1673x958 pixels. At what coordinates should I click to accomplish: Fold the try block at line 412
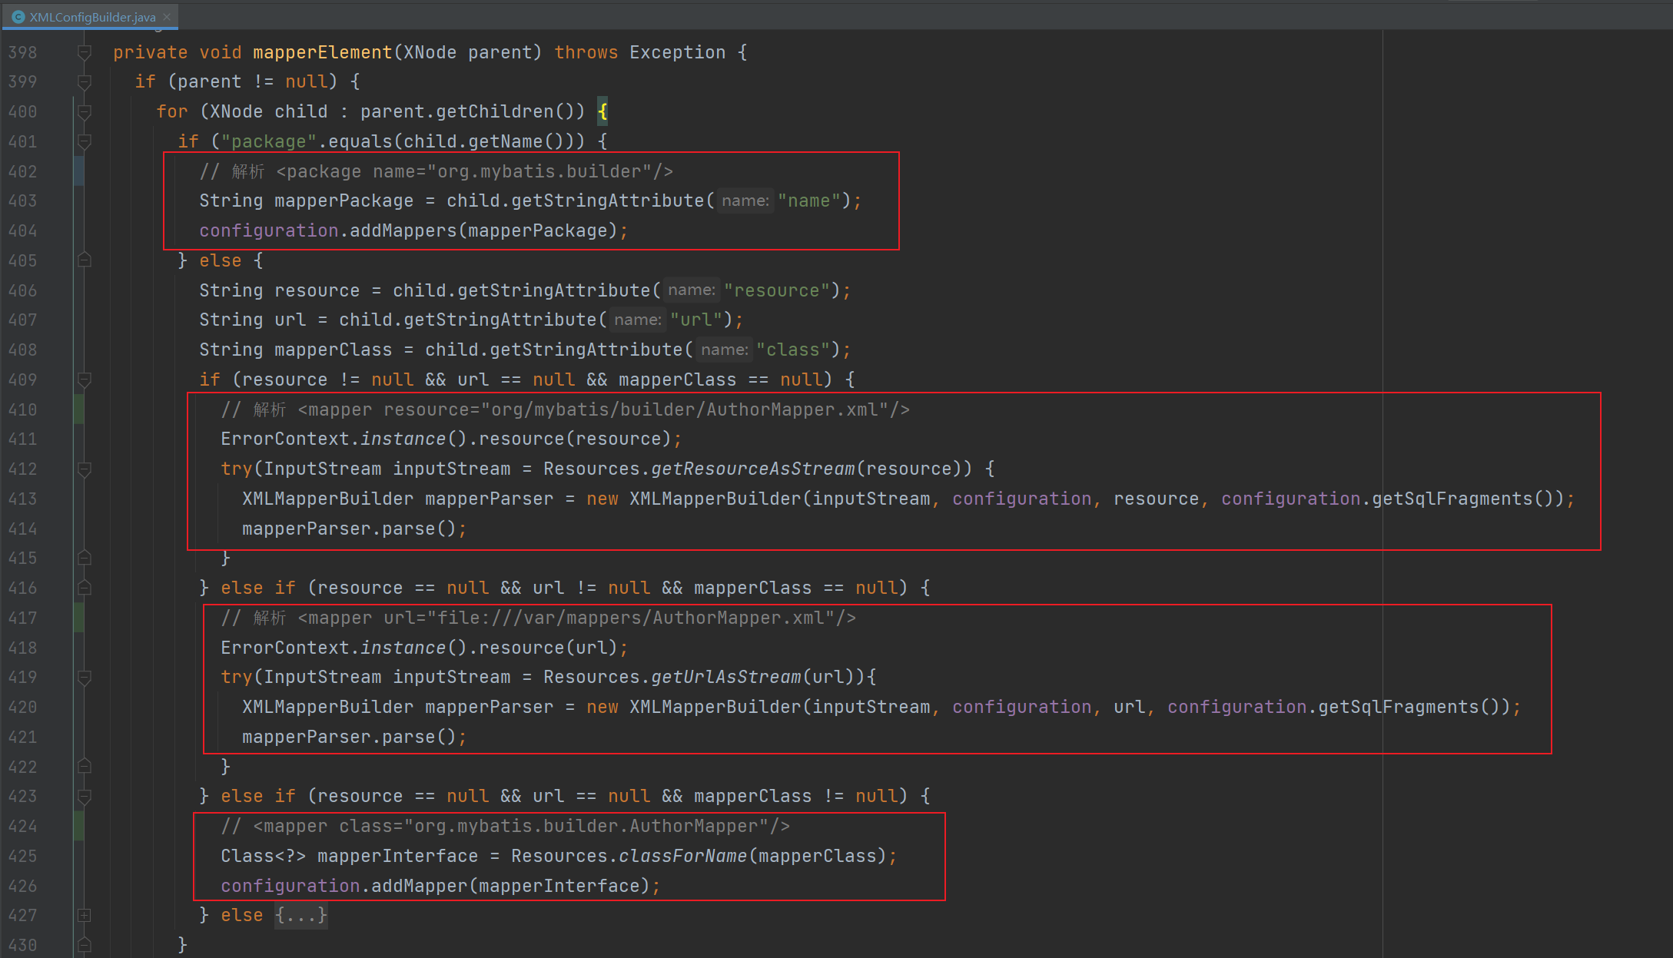click(85, 469)
